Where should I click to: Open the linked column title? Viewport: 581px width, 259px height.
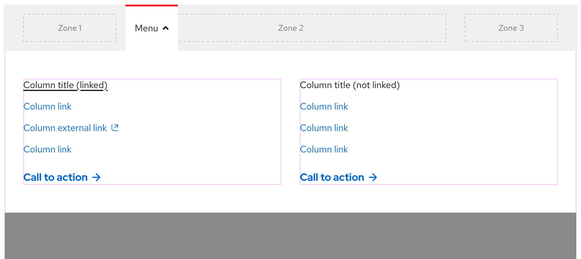click(65, 85)
